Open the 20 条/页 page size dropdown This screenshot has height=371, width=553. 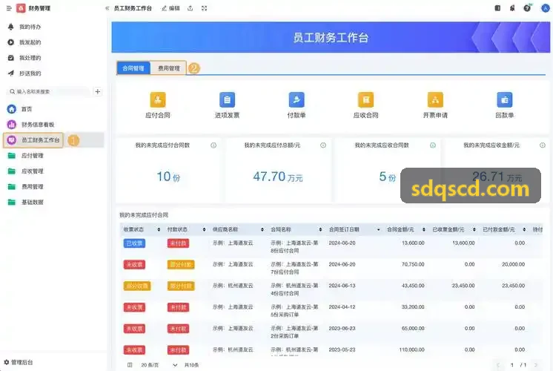click(x=159, y=365)
